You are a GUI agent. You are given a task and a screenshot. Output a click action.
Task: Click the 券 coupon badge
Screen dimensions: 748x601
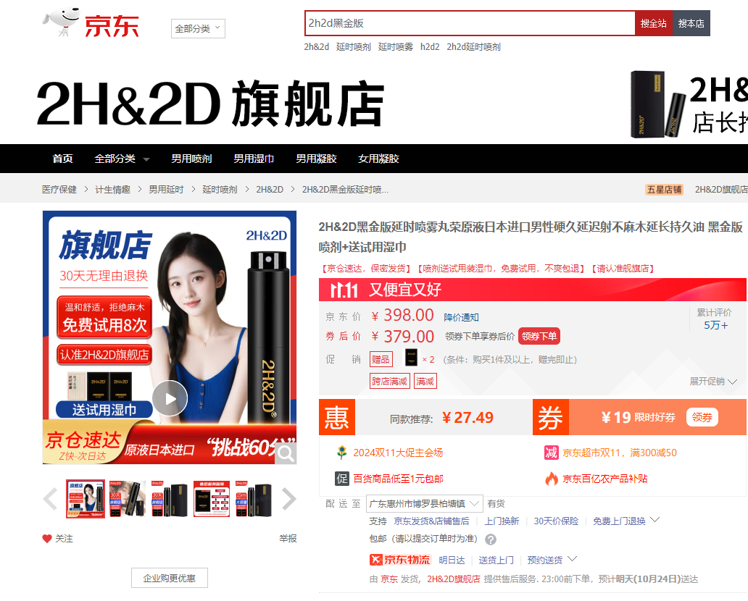pyautogui.click(x=551, y=417)
